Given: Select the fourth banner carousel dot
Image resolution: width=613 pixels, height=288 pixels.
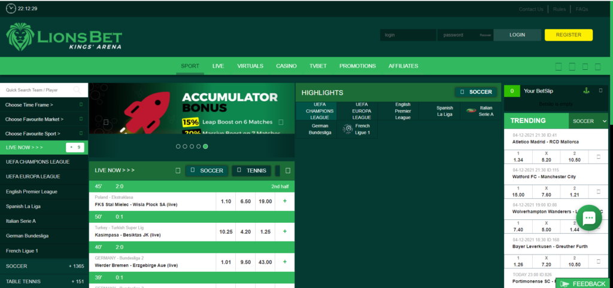Looking at the screenshot, I should click(199, 146).
